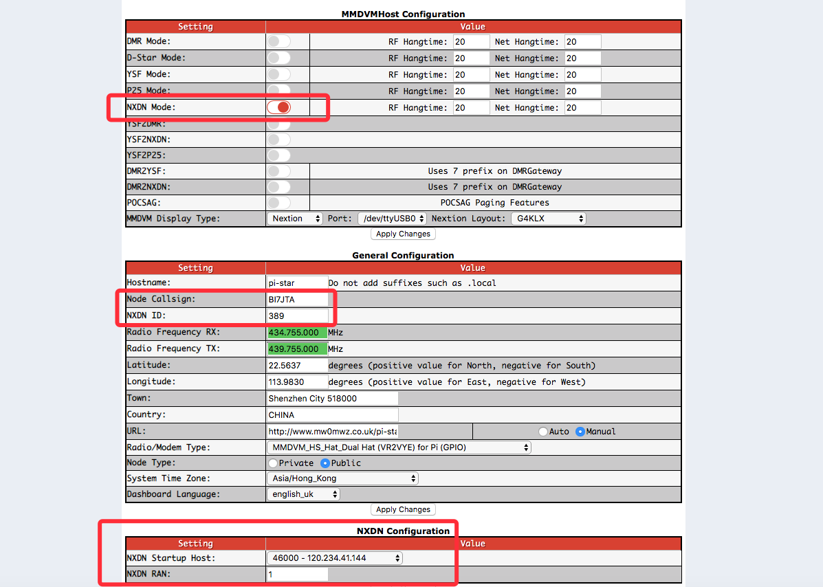The height and width of the screenshot is (587, 823).
Task: Select the URL input field
Action: point(332,432)
